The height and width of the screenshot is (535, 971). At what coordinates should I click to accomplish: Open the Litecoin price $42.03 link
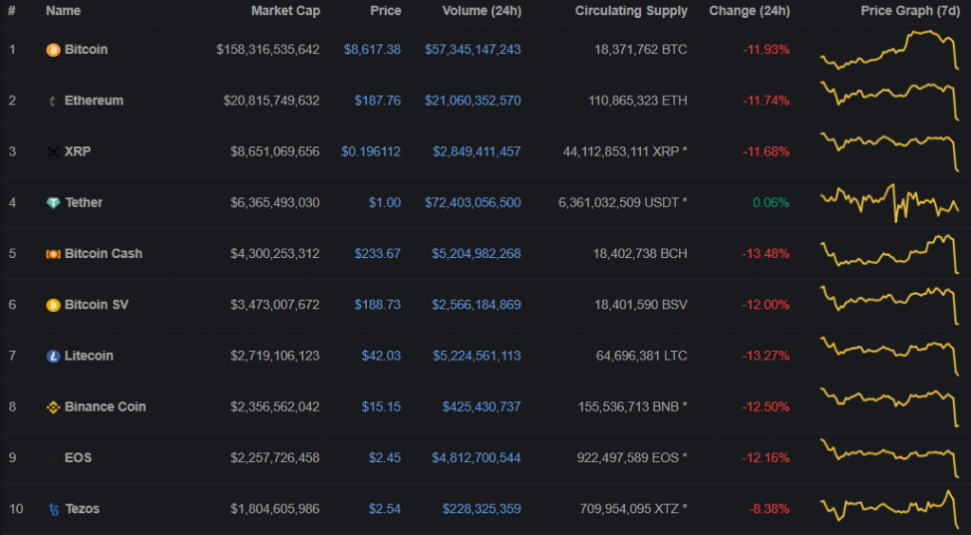380,357
